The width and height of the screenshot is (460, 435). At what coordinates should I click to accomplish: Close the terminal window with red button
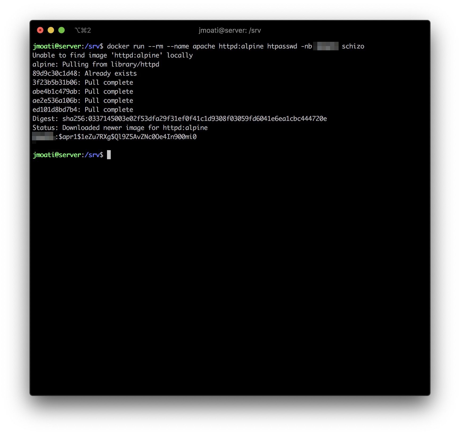40,30
